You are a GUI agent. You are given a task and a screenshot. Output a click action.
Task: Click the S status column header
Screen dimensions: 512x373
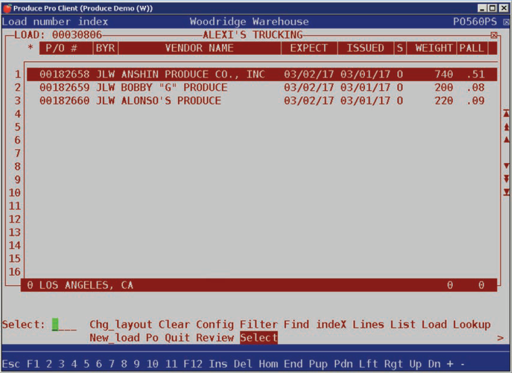click(400, 48)
